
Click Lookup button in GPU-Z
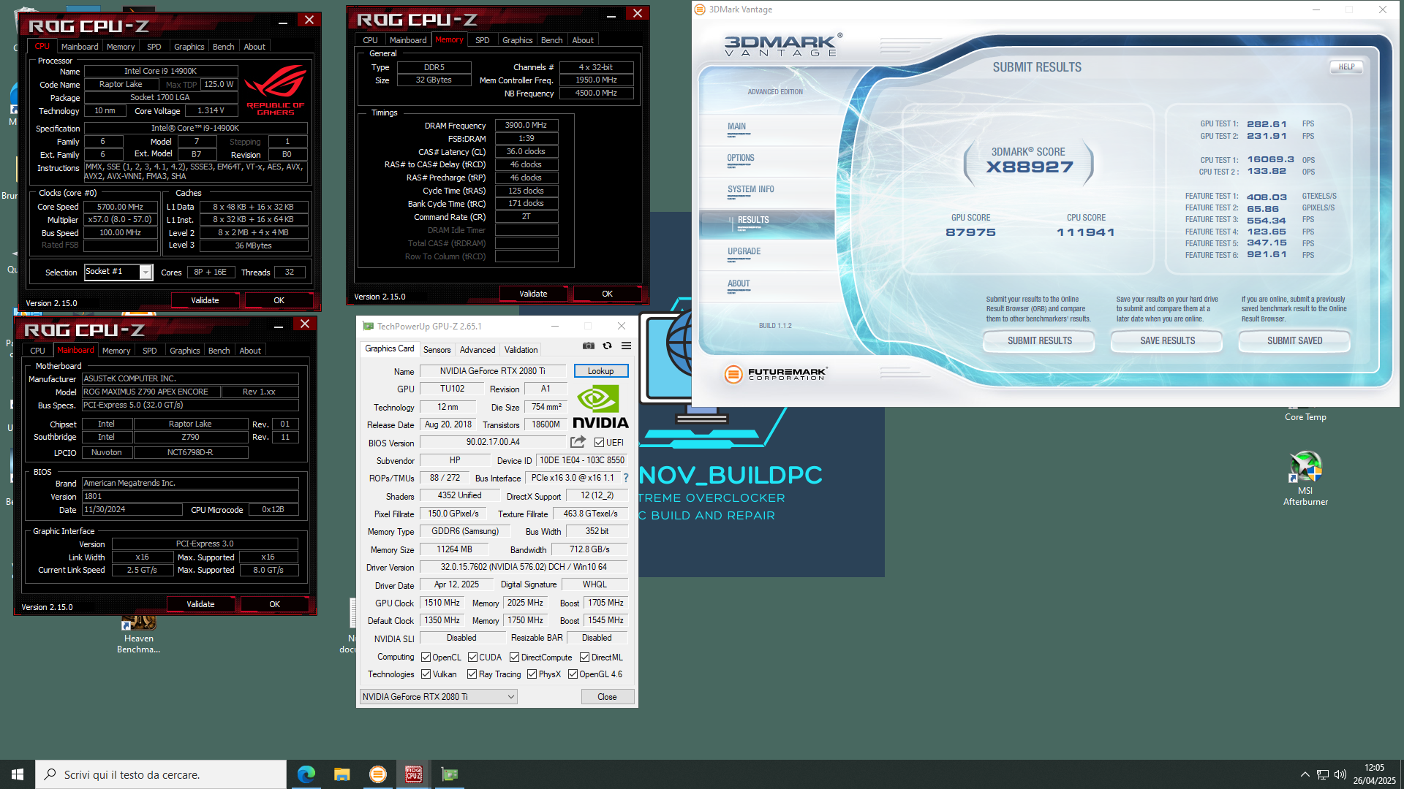[600, 370]
